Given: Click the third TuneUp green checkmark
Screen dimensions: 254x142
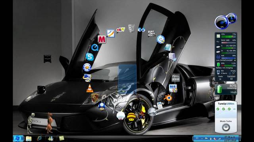Looking at the screenshot, I should point(229,109).
